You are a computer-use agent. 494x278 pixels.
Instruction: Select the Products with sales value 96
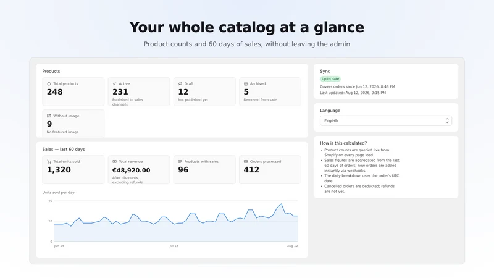(183, 170)
